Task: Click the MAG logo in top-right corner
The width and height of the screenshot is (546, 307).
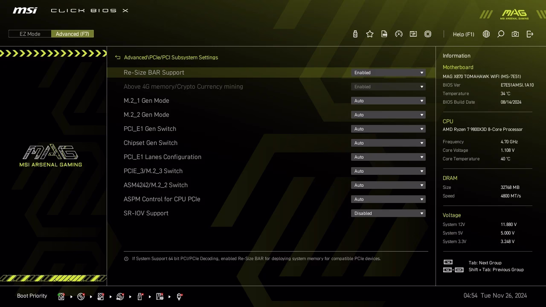Action: 514,14
